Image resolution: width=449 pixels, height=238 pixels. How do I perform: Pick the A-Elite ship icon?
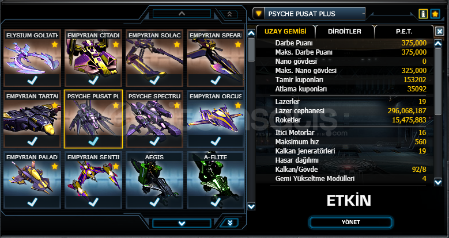pos(216,178)
